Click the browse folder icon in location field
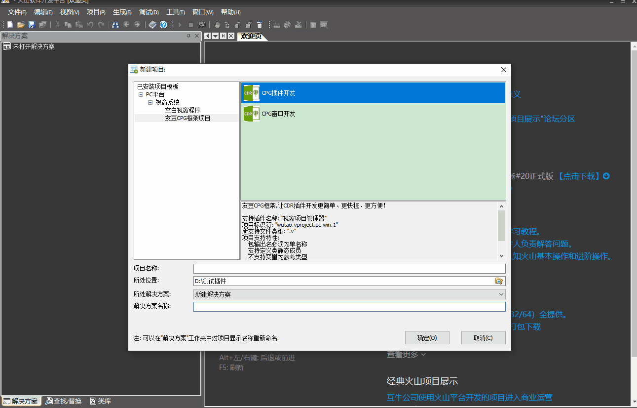 click(x=499, y=281)
